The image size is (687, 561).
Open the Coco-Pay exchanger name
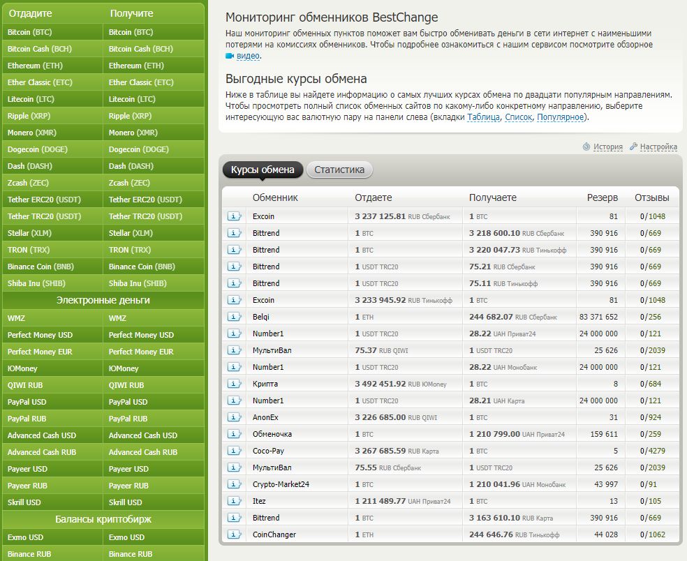tap(268, 451)
